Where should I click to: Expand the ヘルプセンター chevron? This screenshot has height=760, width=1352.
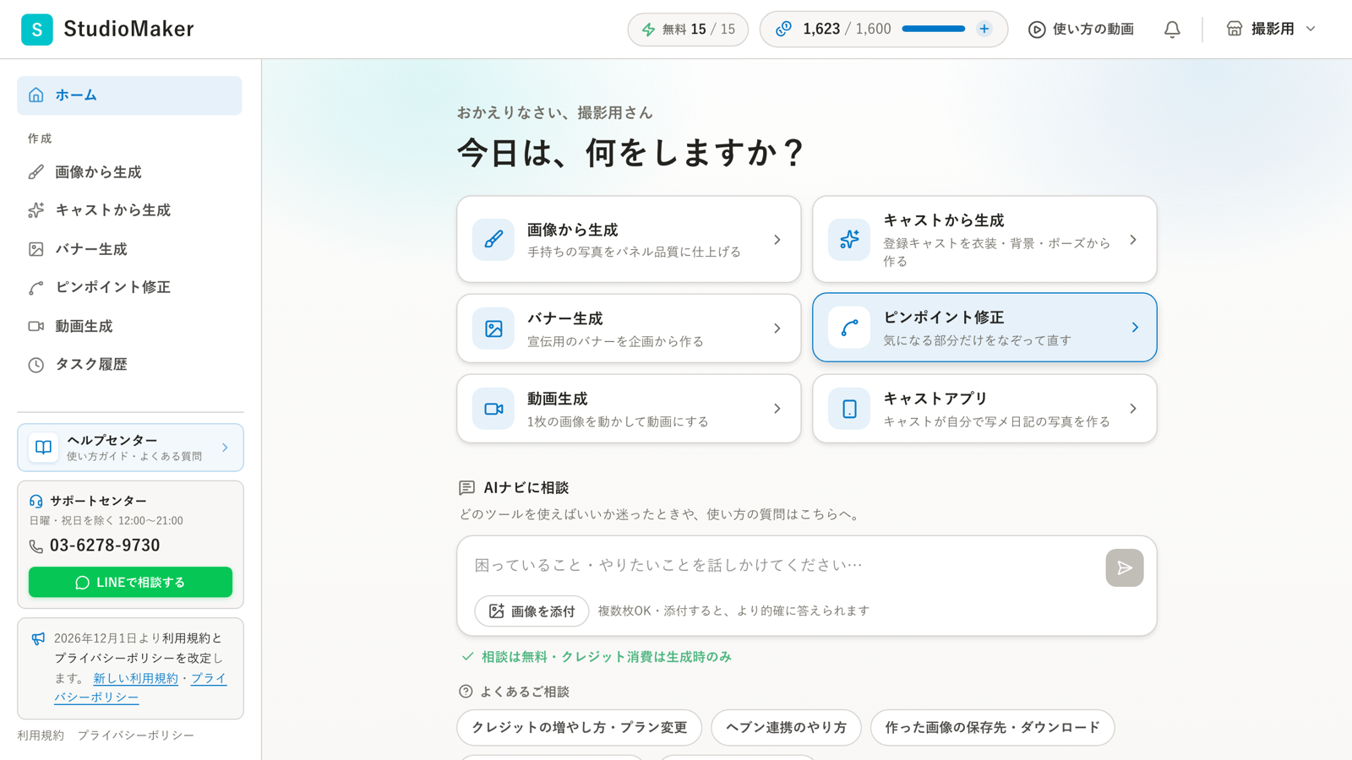click(x=225, y=448)
